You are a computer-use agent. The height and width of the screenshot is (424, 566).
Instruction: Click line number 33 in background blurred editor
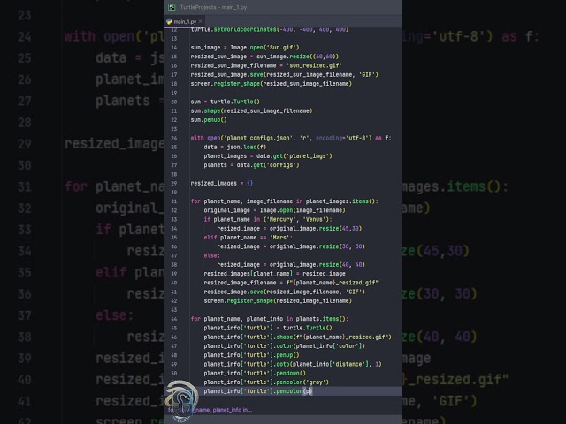pyautogui.click(x=24, y=230)
